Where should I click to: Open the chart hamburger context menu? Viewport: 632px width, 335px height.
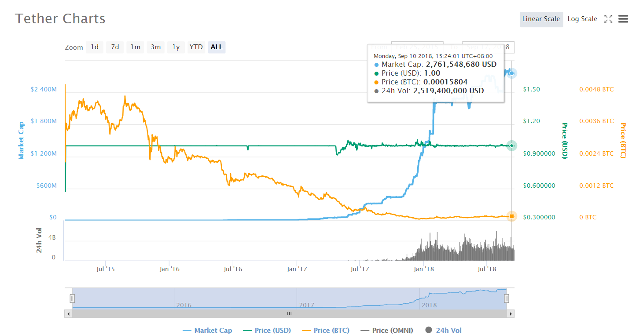point(623,19)
